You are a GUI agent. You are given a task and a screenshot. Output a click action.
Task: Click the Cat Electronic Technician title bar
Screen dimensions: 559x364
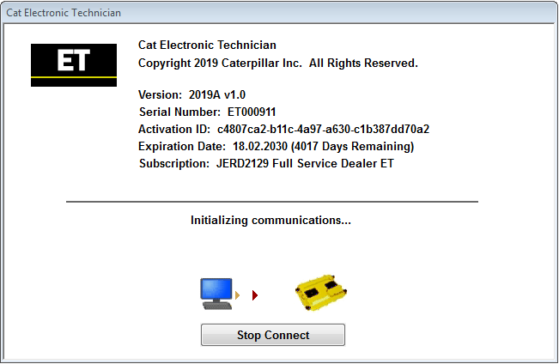point(280,13)
